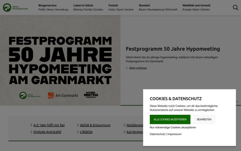241x151 pixels.
Task: Open the Digitale Amtstafel link
Action: 47,132
